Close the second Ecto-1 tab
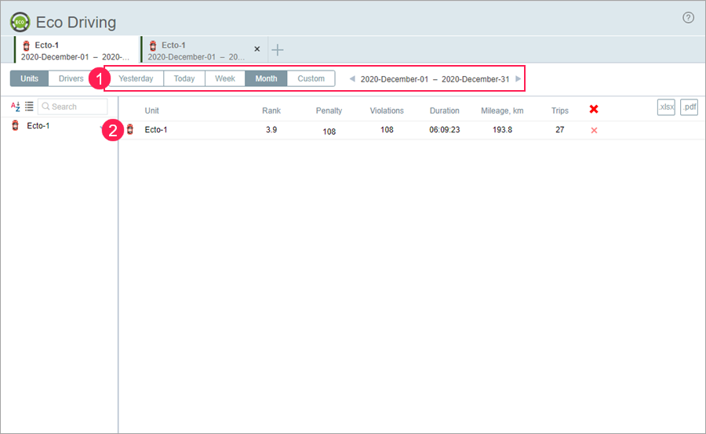Image resolution: width=706 pixels, height=434 pixels. tap(257, 49)
